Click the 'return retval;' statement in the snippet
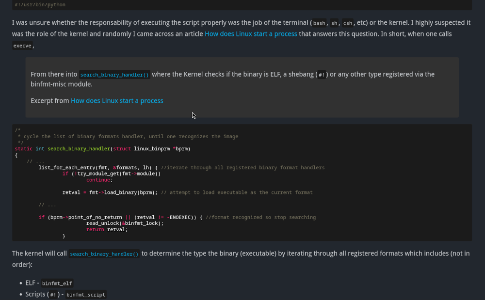The width and height of the screenshot is (485, 300). click(107, 229)
